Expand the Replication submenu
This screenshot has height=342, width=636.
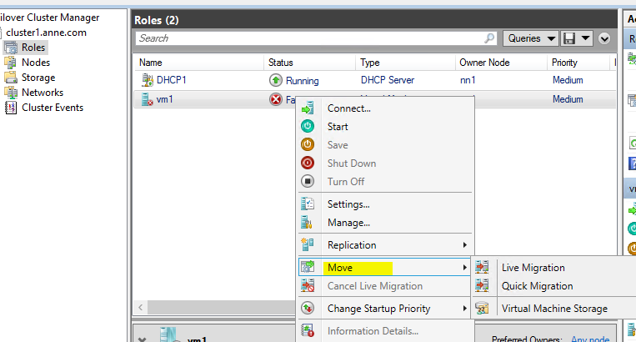click(385, 245)
